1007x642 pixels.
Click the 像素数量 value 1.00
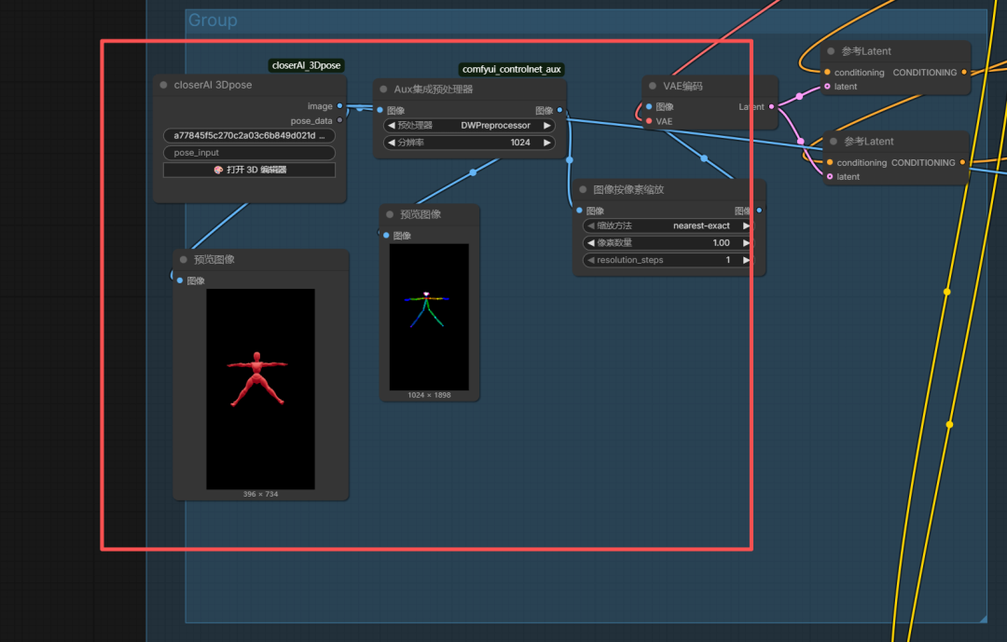pyautogui.click(x=721, y=242)
